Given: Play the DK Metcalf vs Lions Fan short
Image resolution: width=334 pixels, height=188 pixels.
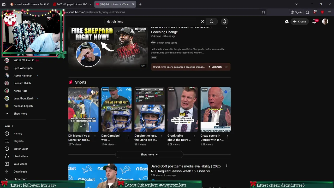Looking at the screenshot, I should [x=83, y=109].
